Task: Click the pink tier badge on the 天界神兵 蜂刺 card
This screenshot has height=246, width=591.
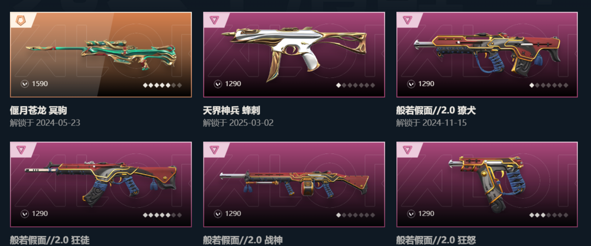Action: pyautogui.click(x=214, y=20)
